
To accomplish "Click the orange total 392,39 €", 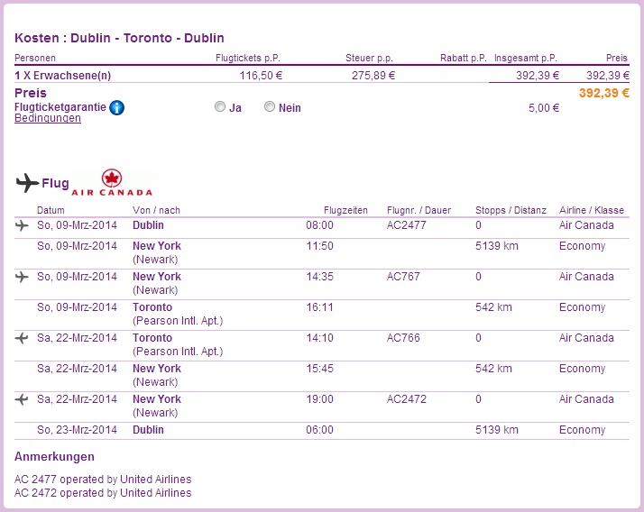I will [x=604, y=93].
